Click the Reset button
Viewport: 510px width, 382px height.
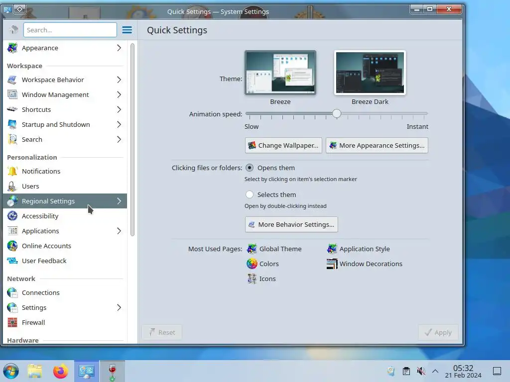[x=162, y=332]
